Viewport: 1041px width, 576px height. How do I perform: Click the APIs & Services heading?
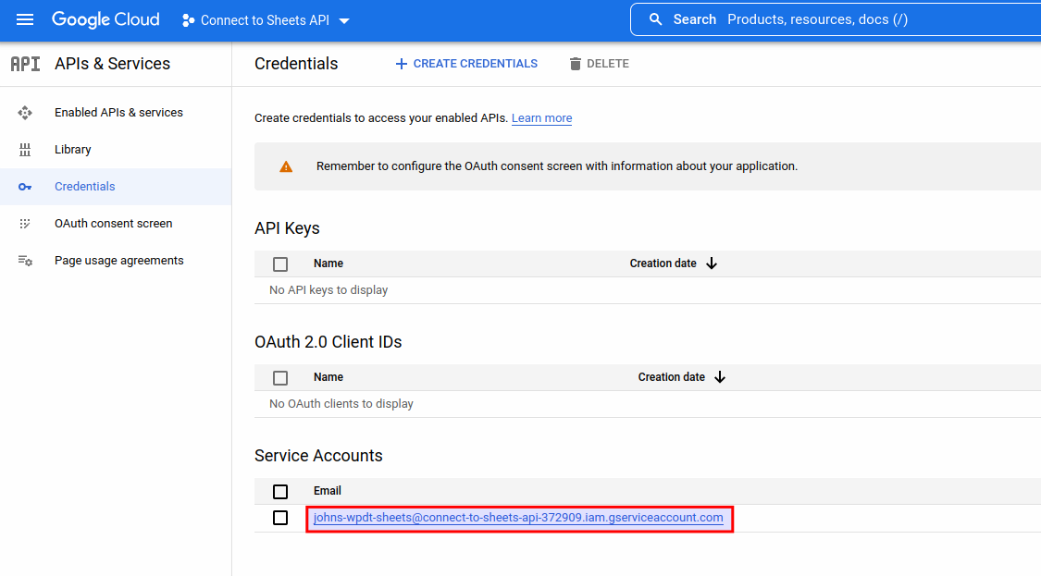tap(112, 64)
